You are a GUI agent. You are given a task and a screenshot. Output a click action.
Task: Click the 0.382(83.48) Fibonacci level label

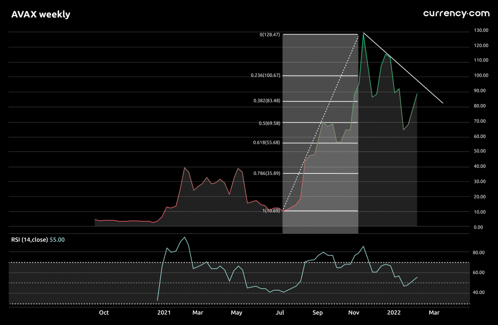(x=267, y=100)
